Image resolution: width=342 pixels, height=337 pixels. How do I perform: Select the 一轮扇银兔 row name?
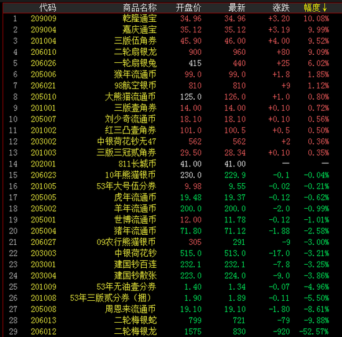[135, 63]
